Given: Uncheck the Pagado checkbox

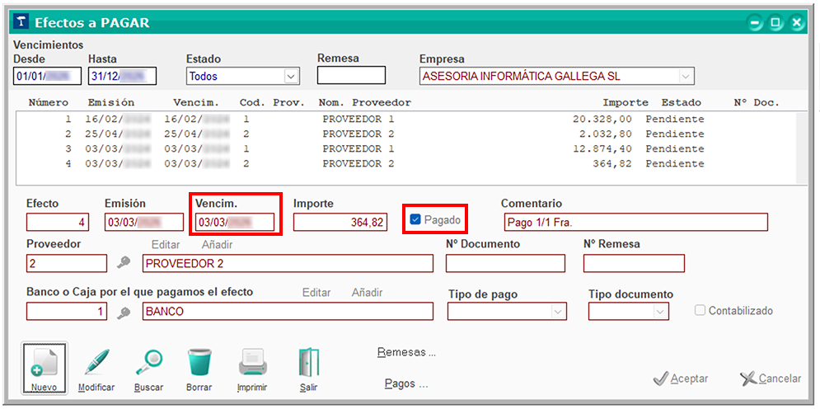Looking at the screenshot, I should tap(415, 219).
